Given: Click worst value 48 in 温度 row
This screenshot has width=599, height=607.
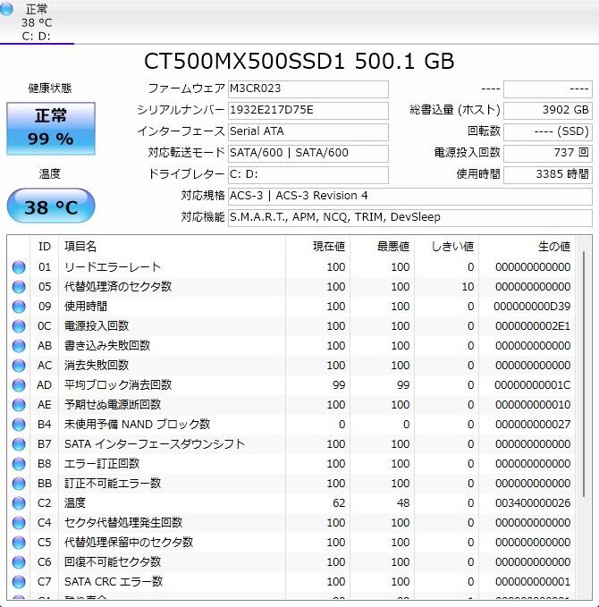Looking at the screenshot, I should [403, 503].
